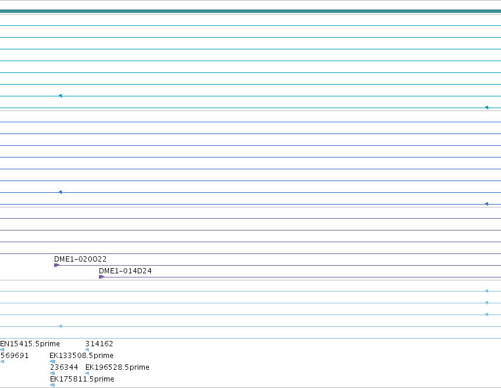Image resolution: width=501 pixels, height=388 pixels.
Task: Click the dark blue arrowhead above DME1-020O22
Action: pos(60,192)
